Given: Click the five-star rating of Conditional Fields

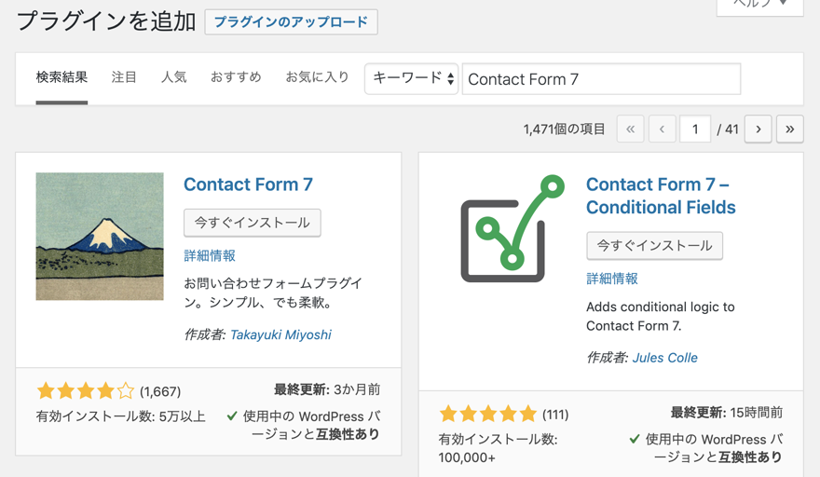Looking at the screenshot, I should click(488, 414).
